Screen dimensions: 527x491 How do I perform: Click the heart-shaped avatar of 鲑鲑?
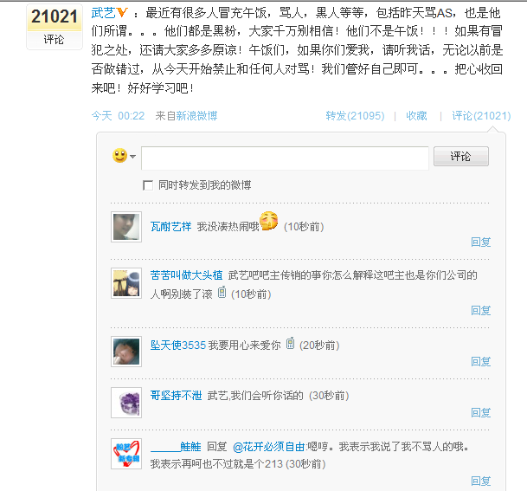tap(126, 454)
